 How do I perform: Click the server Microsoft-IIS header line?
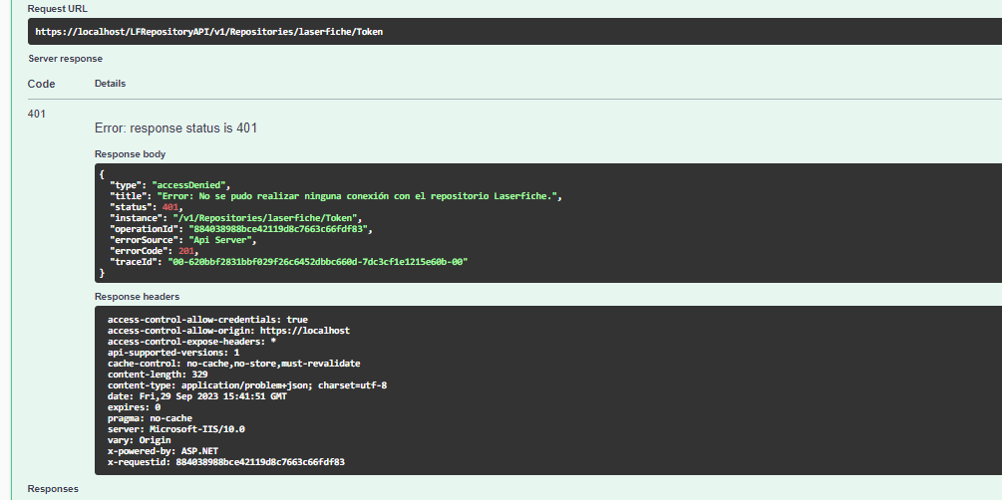(x=176, y=429)
